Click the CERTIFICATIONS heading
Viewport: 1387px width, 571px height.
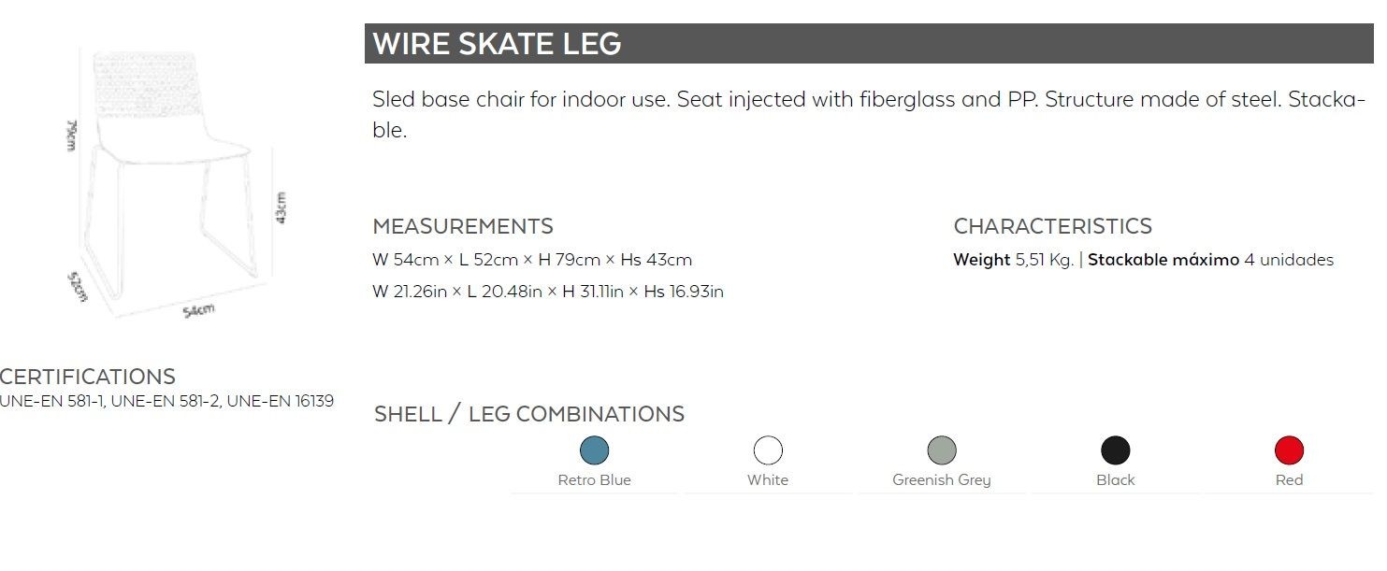pos(88,377)
